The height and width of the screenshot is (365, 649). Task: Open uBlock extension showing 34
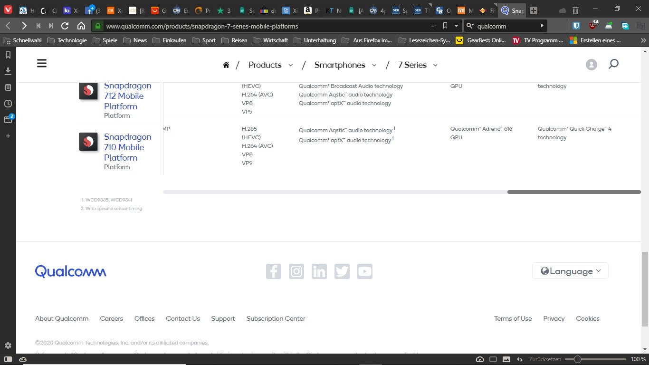(593, 25)
